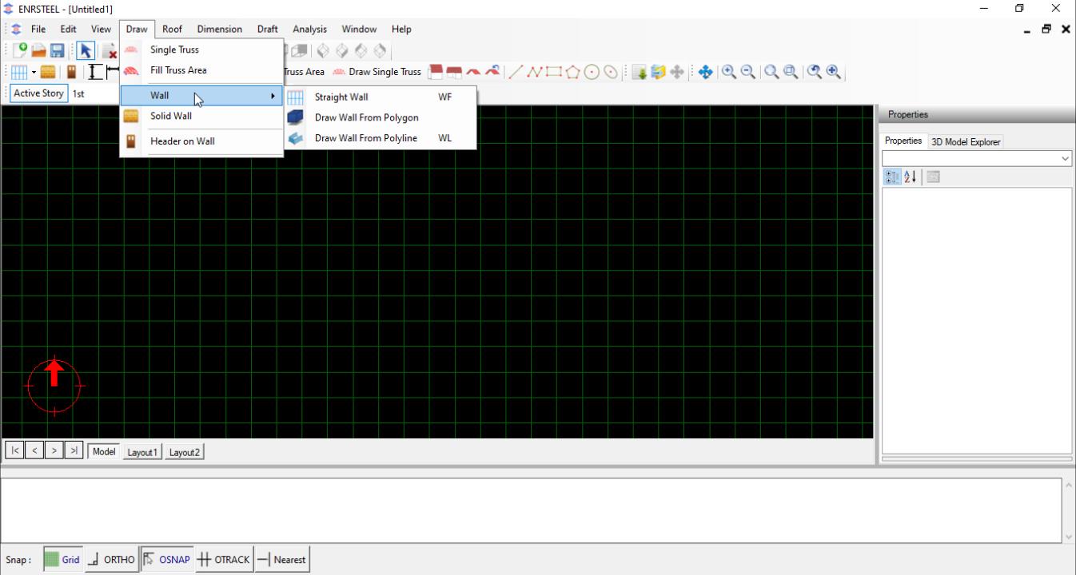Select the draw circle tool
Image resolution: width=1076 pixels, height=575 pixels.
(592, 72)
